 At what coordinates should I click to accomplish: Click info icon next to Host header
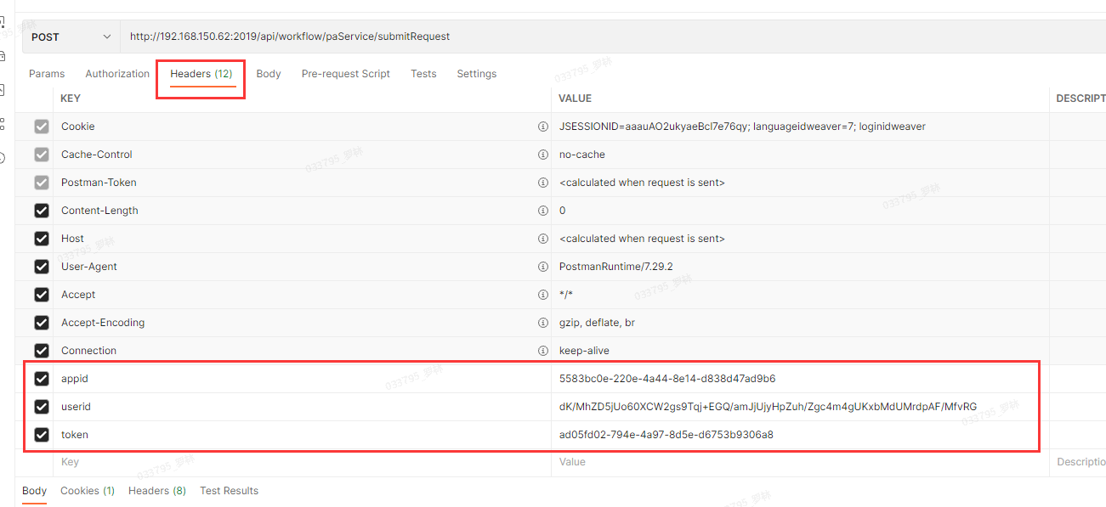point(542,239)
